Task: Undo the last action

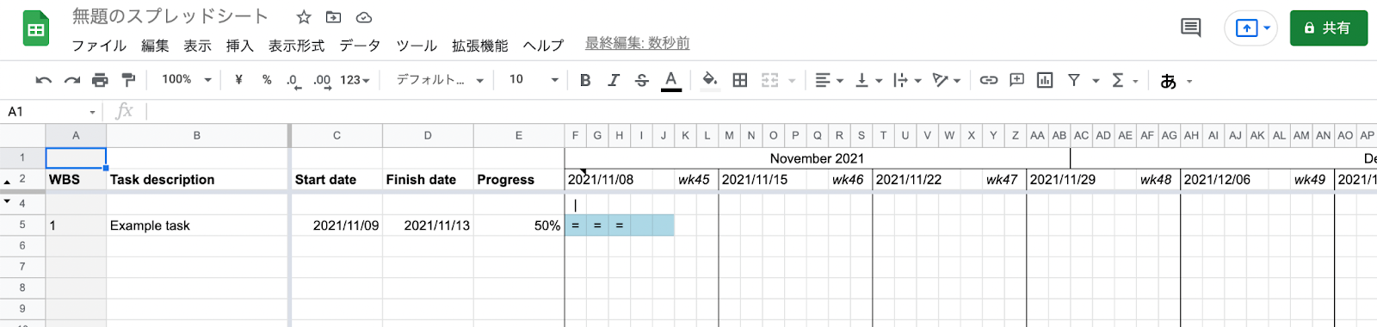Action: (x=43, y=80)
